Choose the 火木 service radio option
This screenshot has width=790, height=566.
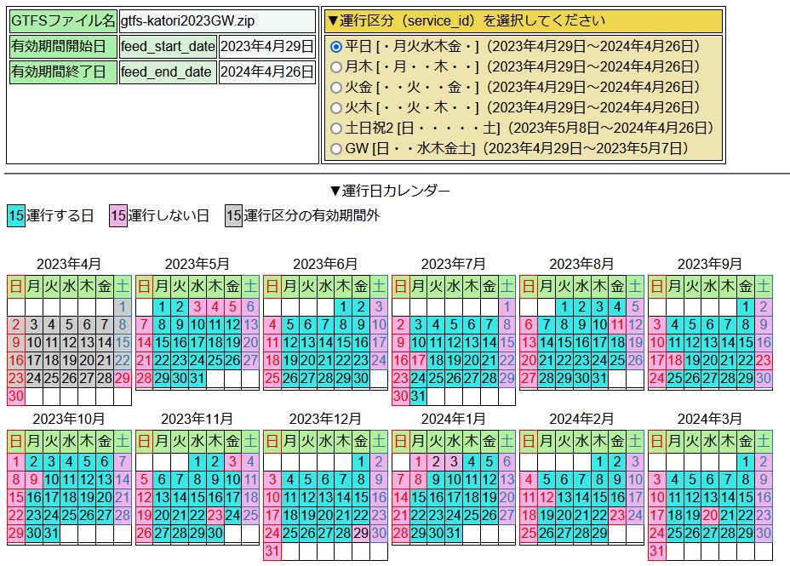pos(336,107)
